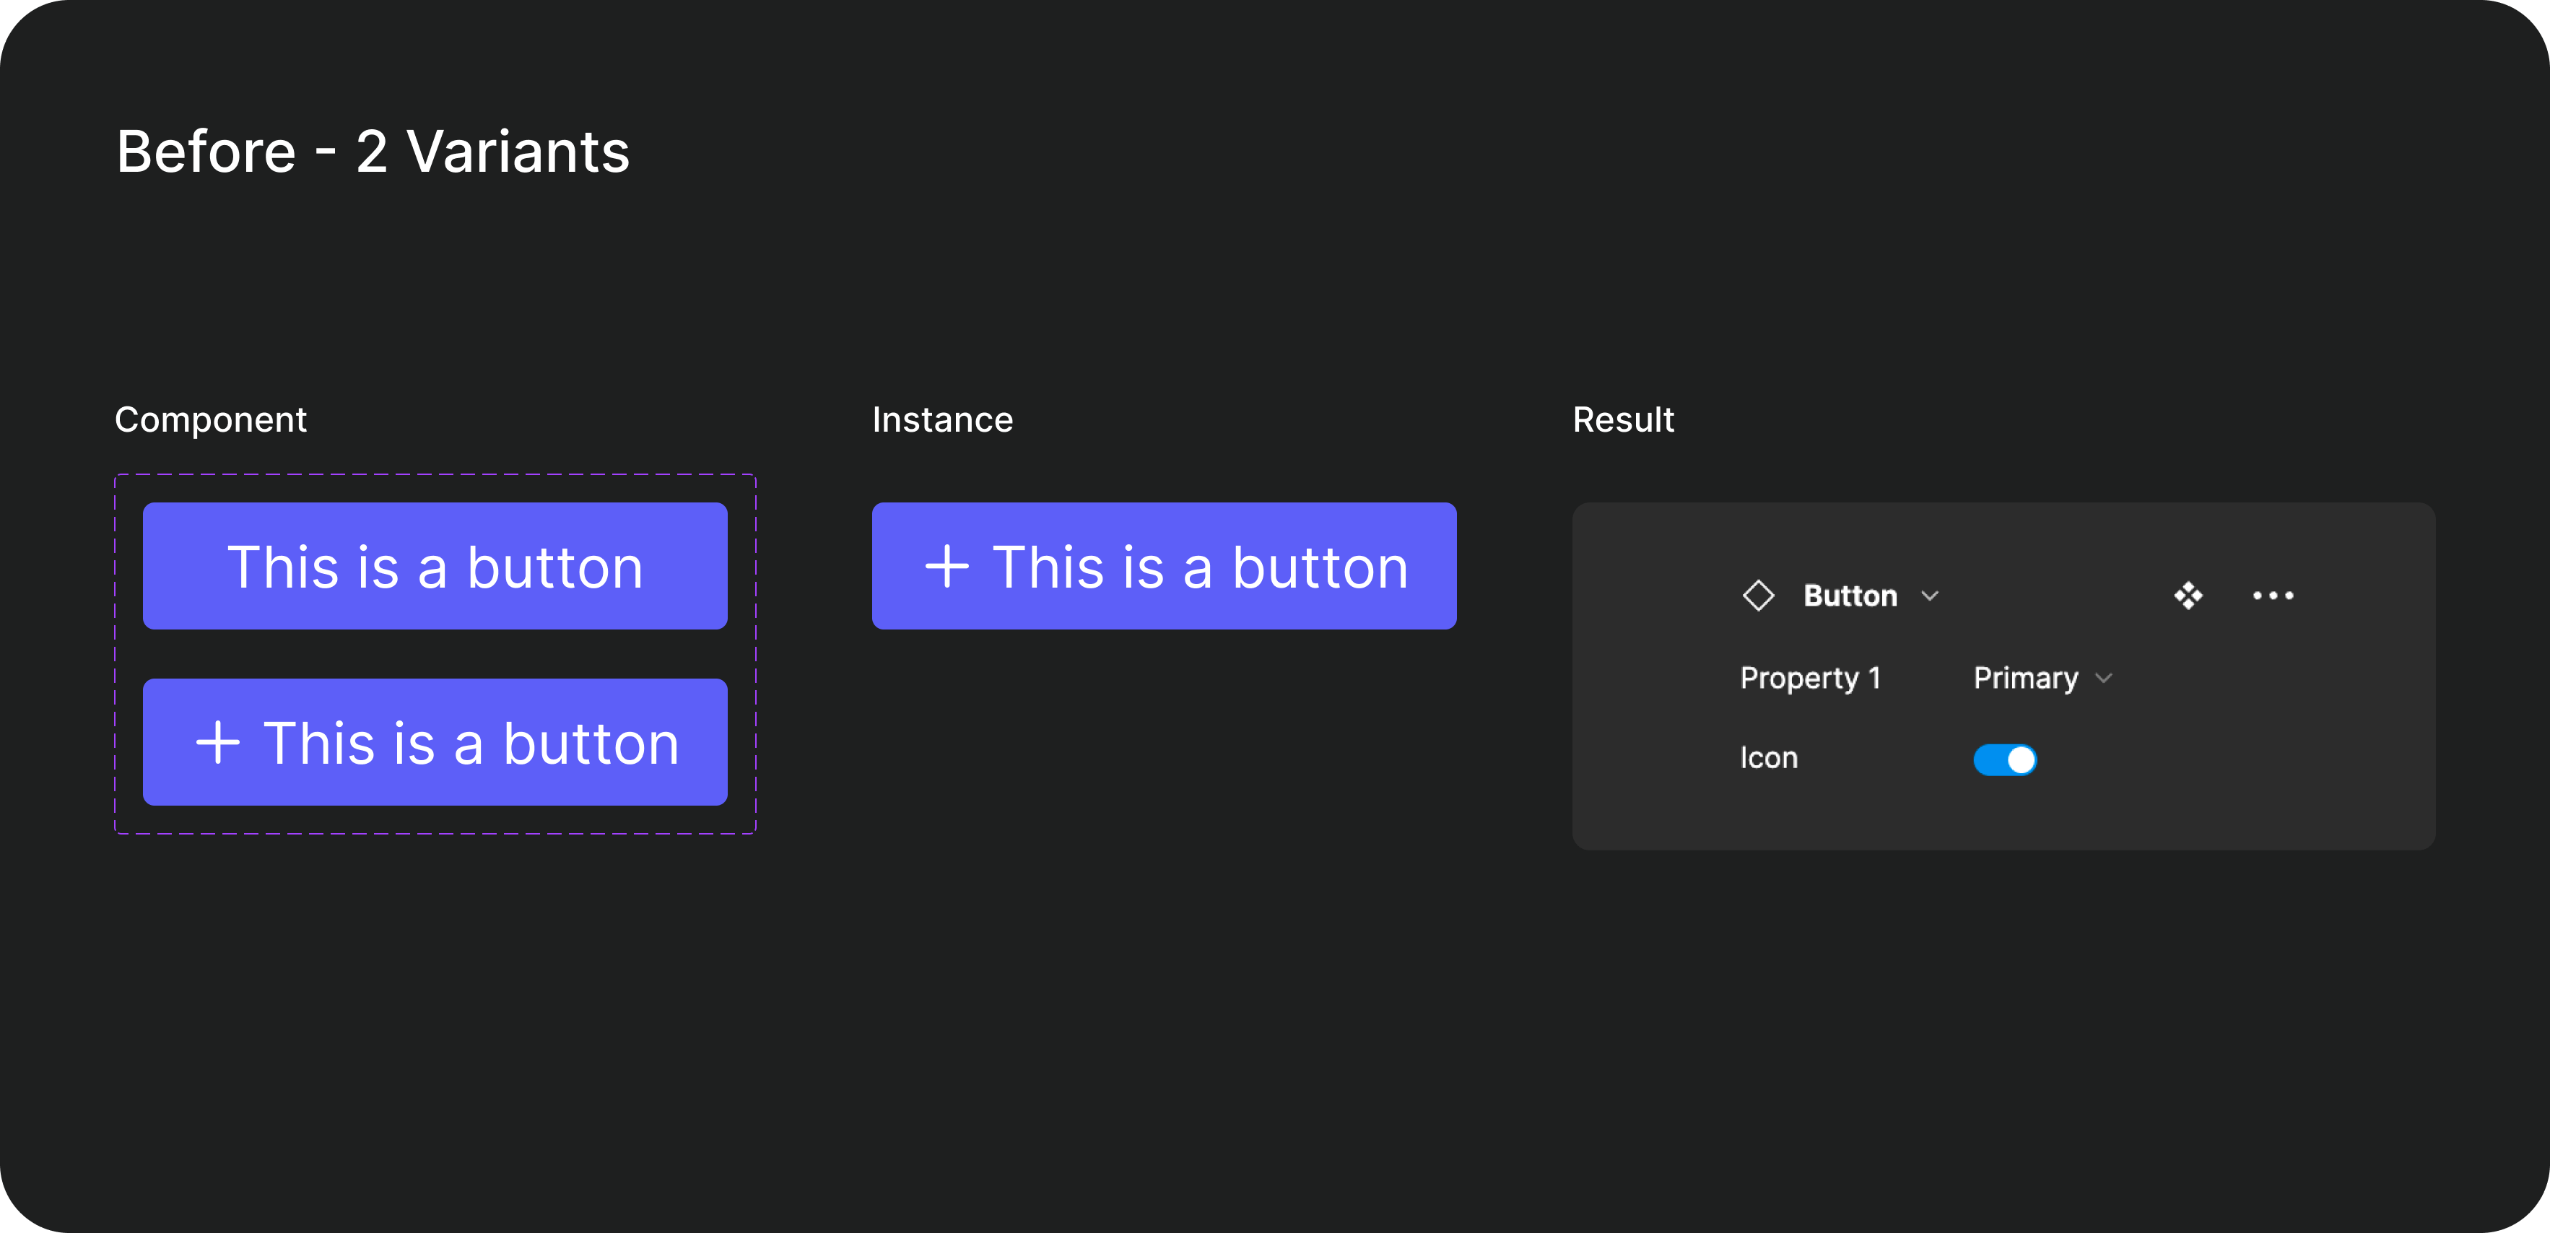
Task: Click the Instance button's text label
Action: click(1200, 567)
